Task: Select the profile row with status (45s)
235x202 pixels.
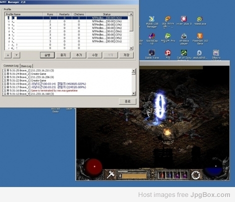Action: point(66,38)
